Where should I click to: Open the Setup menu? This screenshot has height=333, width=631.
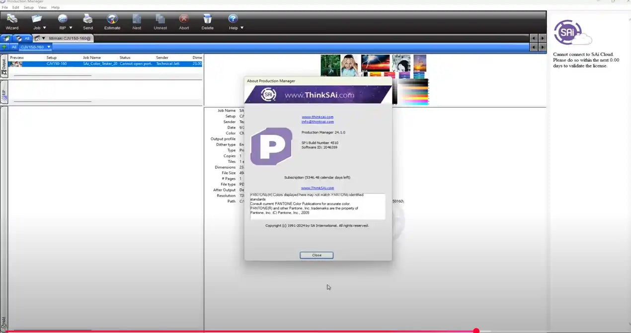click(29, 7)
